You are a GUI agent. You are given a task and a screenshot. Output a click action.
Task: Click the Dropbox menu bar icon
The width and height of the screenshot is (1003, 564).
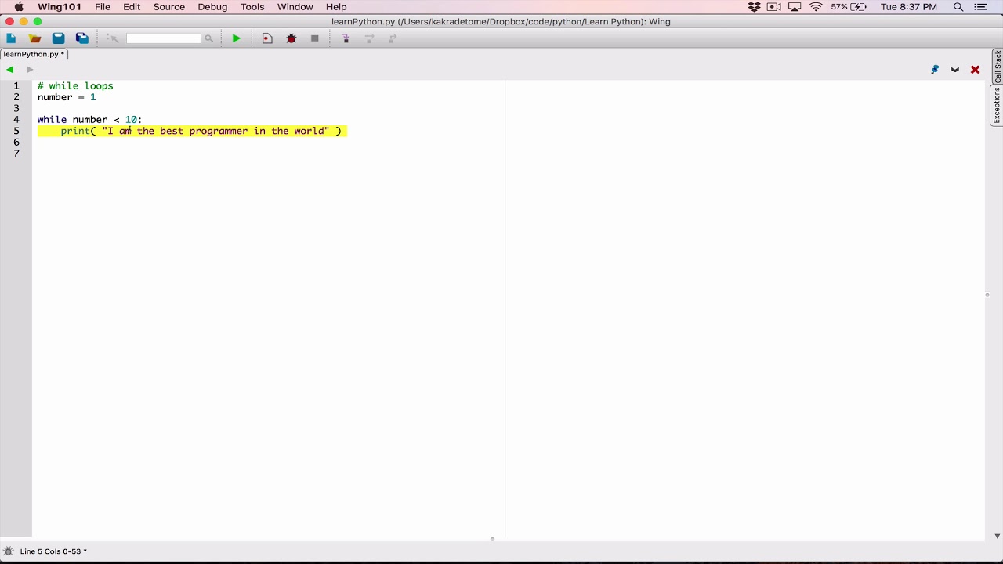pyautogui.click(x=754, y=7)
